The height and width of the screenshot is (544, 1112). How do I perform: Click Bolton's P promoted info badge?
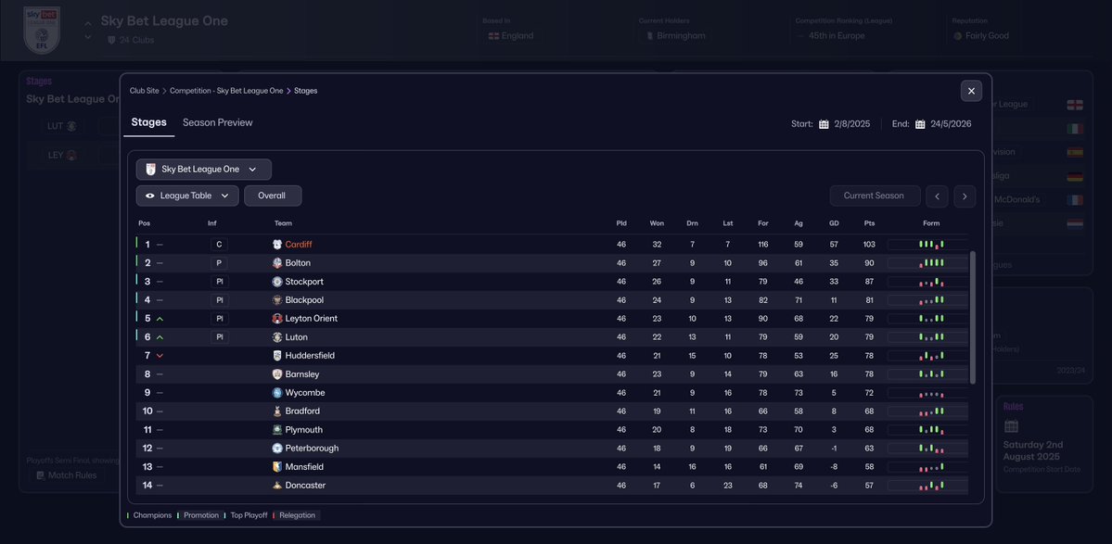(219, 263)
